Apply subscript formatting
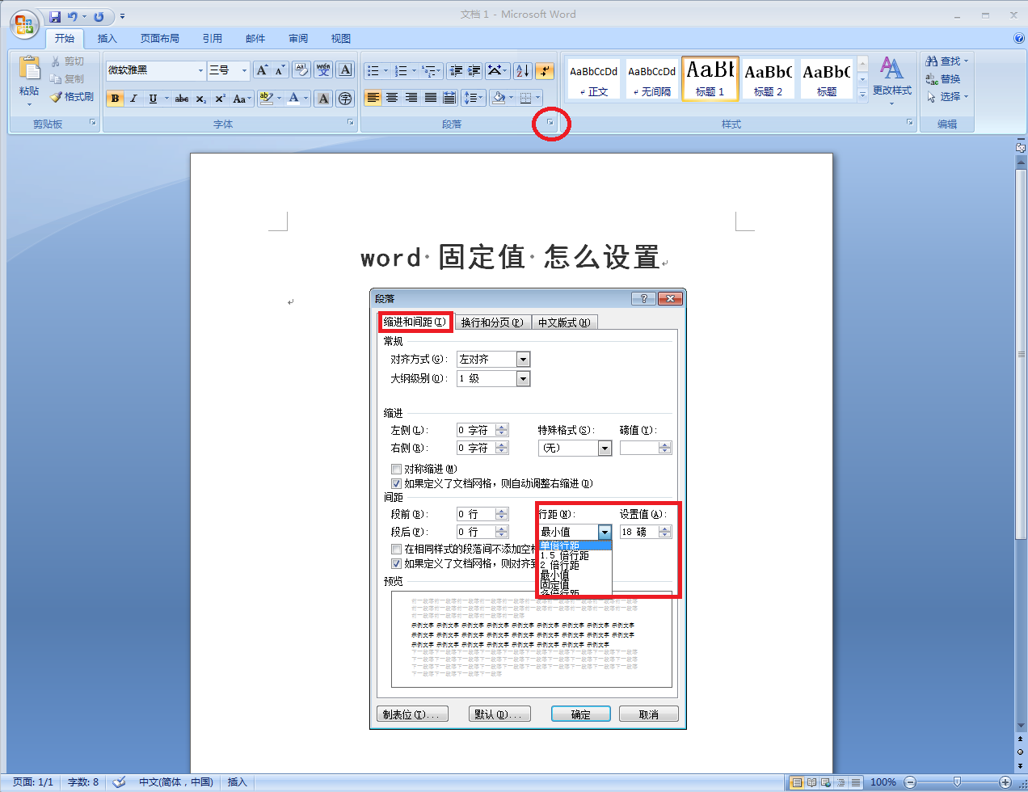This screenshot has width=1028, height=792. pyautogui.click(x=201, y=99)
